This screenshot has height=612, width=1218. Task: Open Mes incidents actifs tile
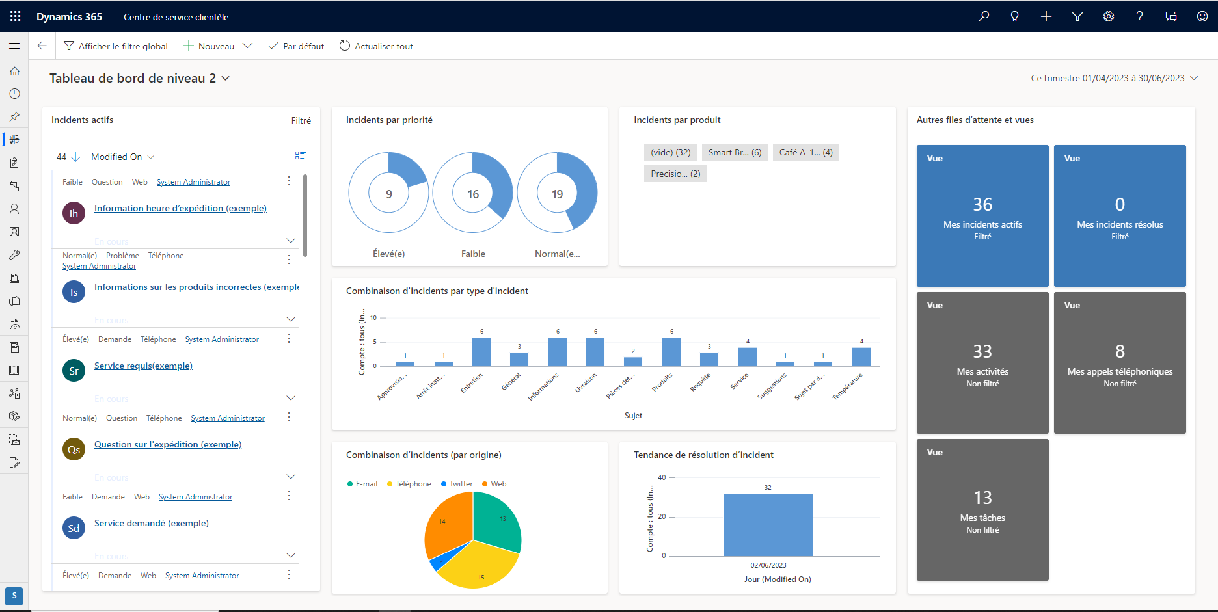tap(982, 216)
